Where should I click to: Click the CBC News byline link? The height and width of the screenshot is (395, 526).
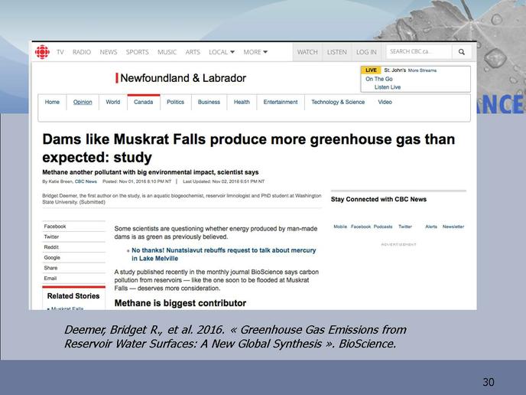(x=86, y=181)
